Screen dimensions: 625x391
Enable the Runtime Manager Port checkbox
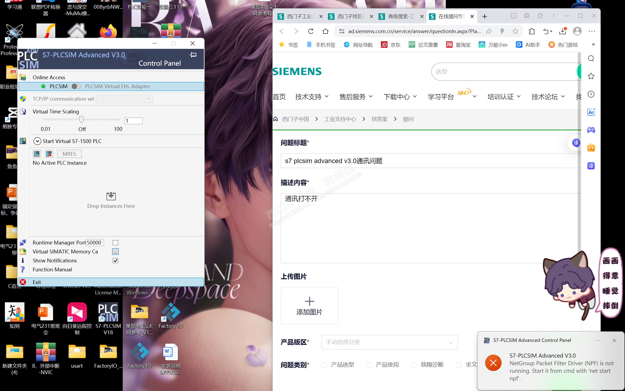pyautogui.click(x=115, y=243)
